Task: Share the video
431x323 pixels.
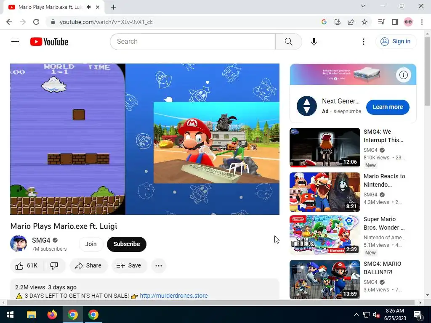Action: click(x=88, y=266)
